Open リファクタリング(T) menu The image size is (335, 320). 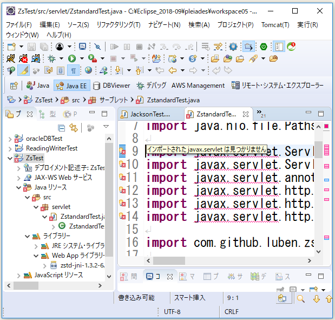click(119, 25)
